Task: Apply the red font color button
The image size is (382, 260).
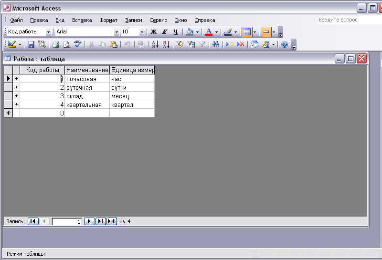Action: pos(209,32)
